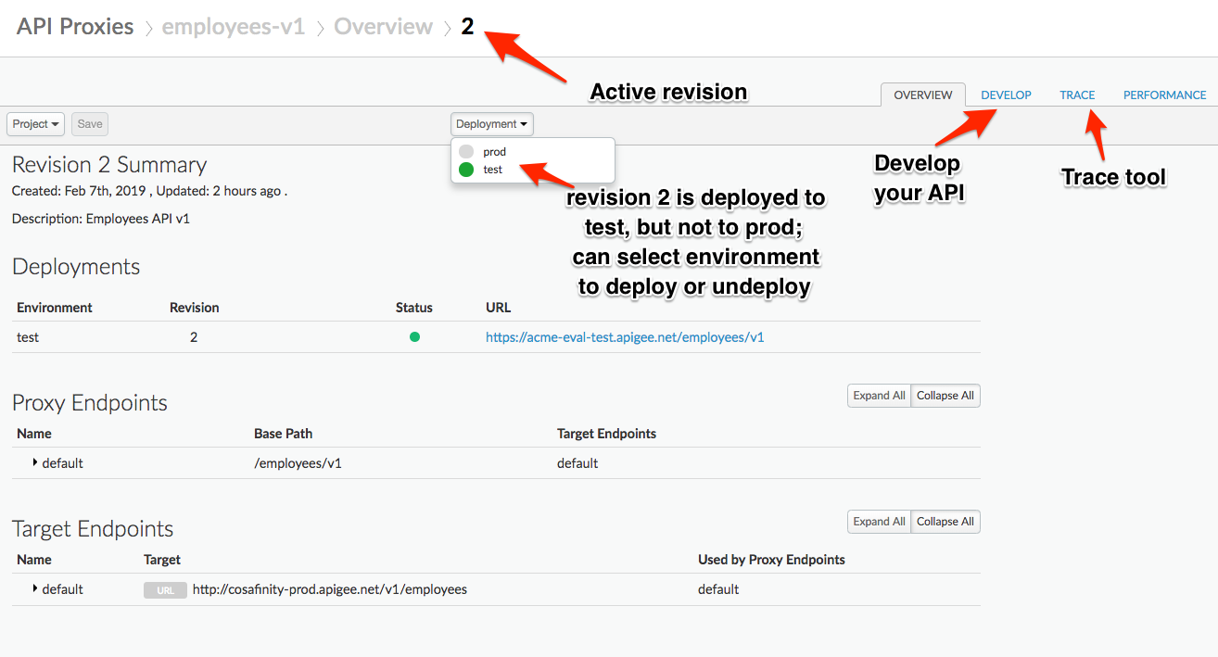Expand the default proxy endpoint row

35,462
